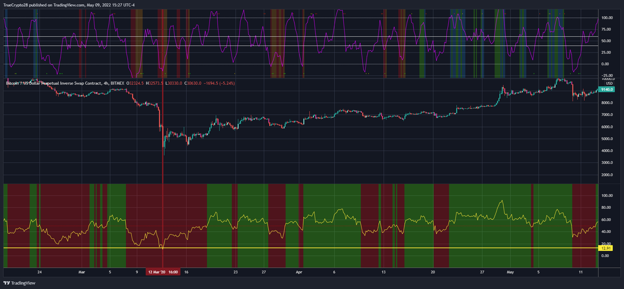624x289 pixels.
Task: Click the 60.00 label on lower indicator axis
Action: 607,220
